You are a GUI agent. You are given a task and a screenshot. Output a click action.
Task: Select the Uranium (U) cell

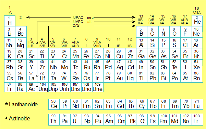tap(76, 119)
